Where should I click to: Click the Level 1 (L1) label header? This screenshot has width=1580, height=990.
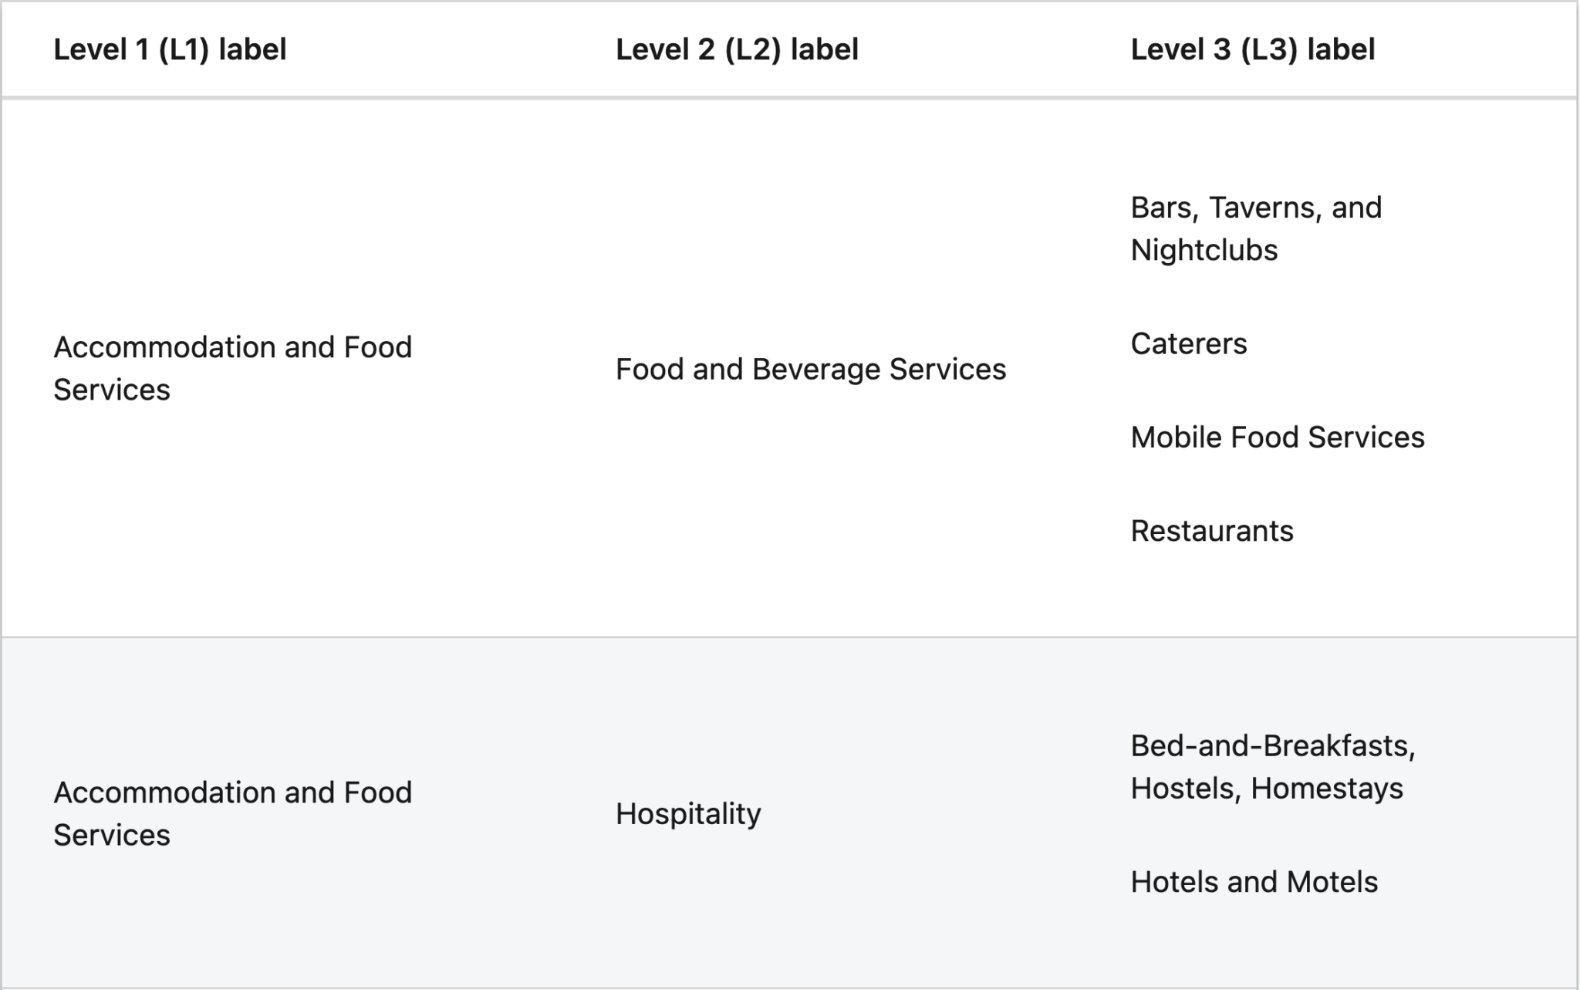pos(170,49)
